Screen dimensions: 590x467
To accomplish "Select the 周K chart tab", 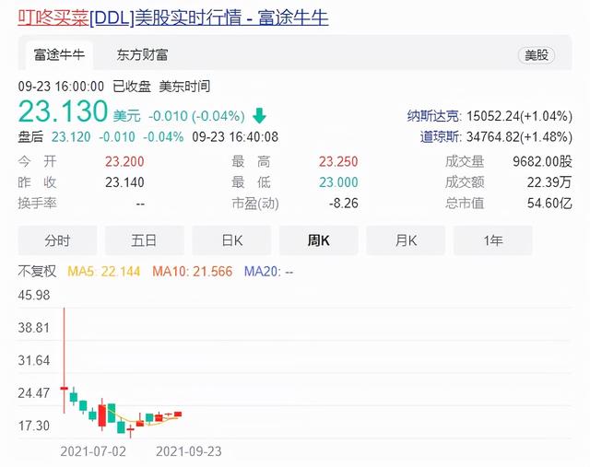I will point(319,240).
